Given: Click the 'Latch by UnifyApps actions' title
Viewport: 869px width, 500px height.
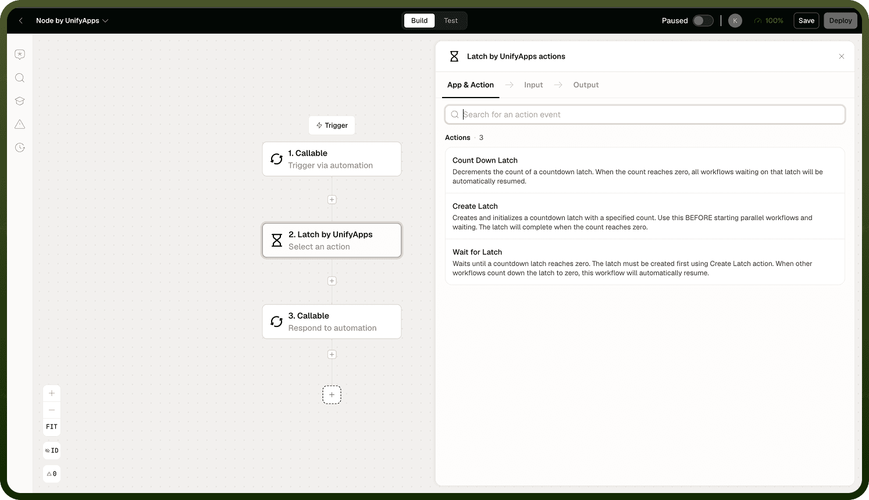Looking at the screenshot, I should pos(516,56).
